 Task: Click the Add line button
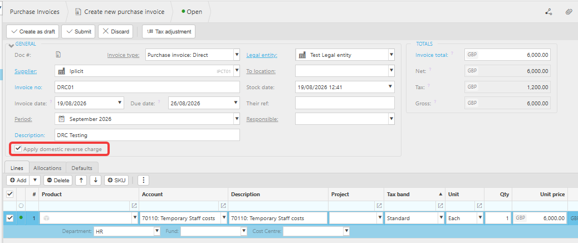coord(18,181)
